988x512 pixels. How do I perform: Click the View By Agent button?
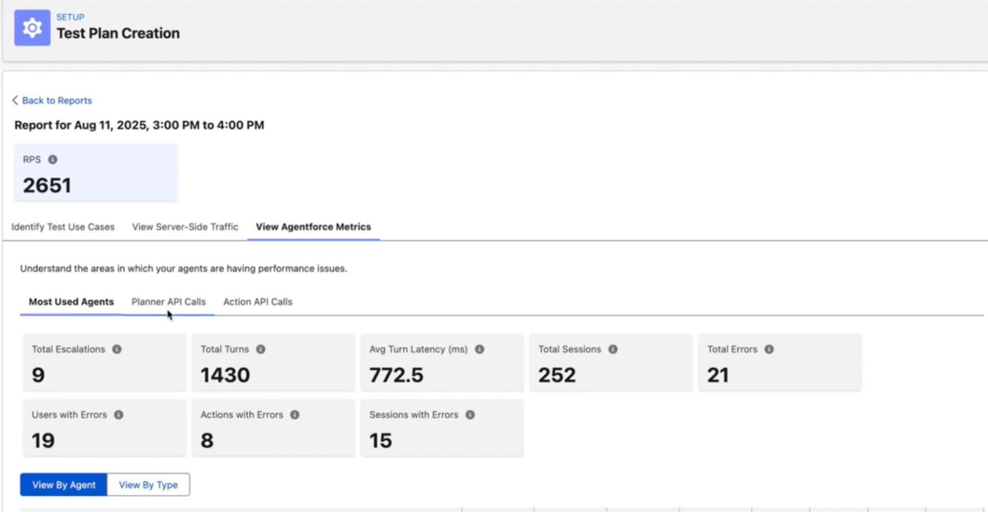pyautogui.click(x=64, y=485)
